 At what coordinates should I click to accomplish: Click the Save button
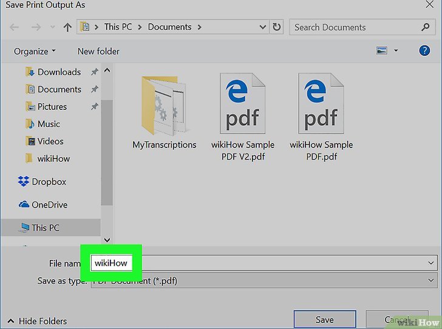point(325,319)
